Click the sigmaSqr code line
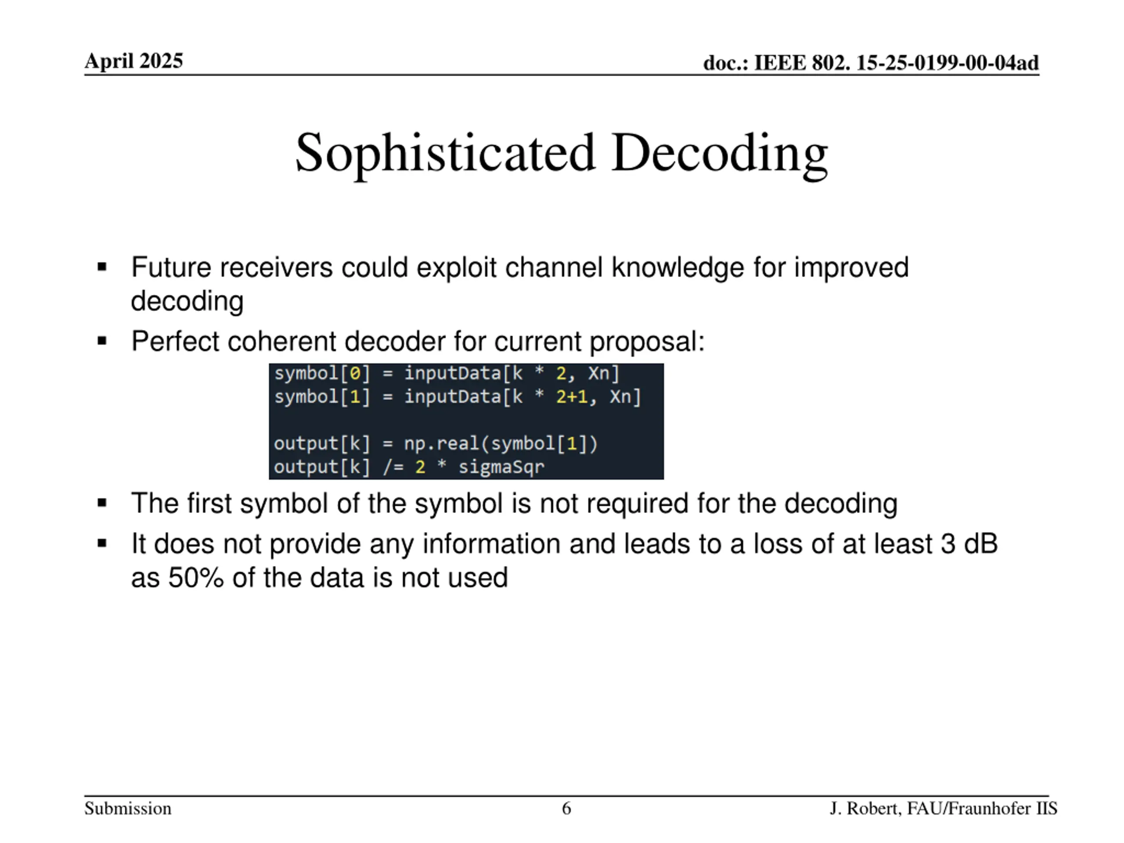Image resolution: width=1124 pixels, height=843 pixels. click(409, 467)
